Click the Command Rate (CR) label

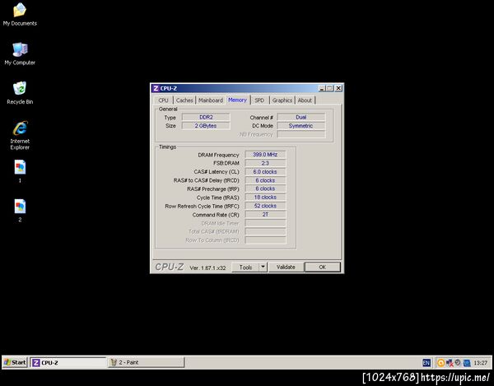click(x=216, y=215)
